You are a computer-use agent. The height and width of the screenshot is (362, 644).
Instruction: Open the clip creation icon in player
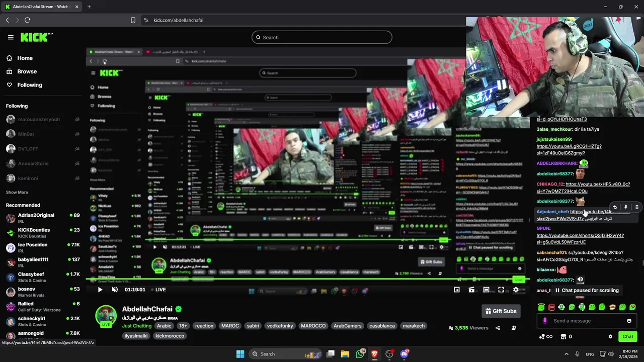(471, 290)
